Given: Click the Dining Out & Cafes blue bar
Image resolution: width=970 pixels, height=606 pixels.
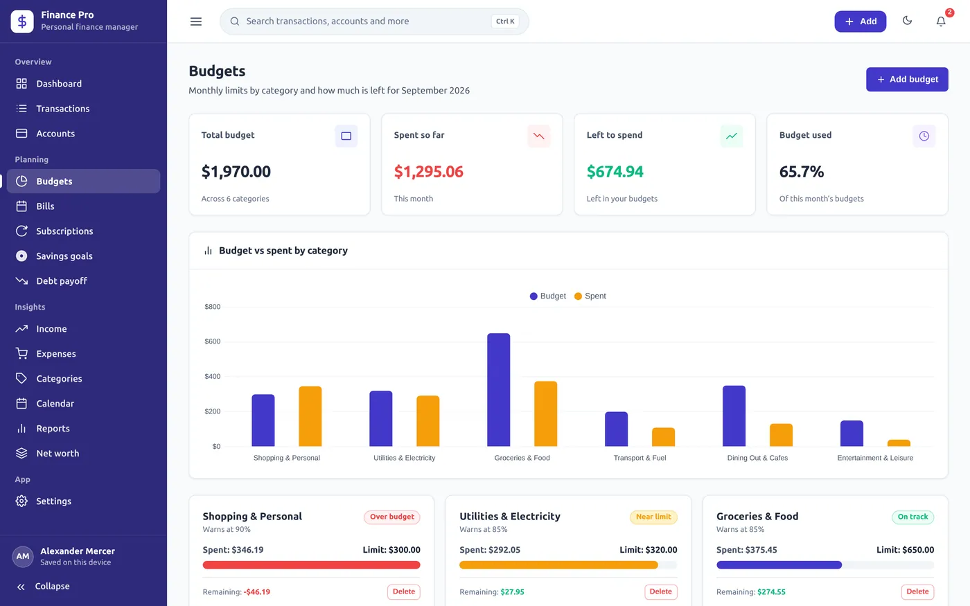Looking at the screenshot, I should click(x=734, y=416).
